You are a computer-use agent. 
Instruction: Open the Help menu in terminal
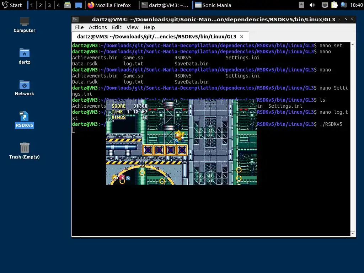[x=149, y=27]
